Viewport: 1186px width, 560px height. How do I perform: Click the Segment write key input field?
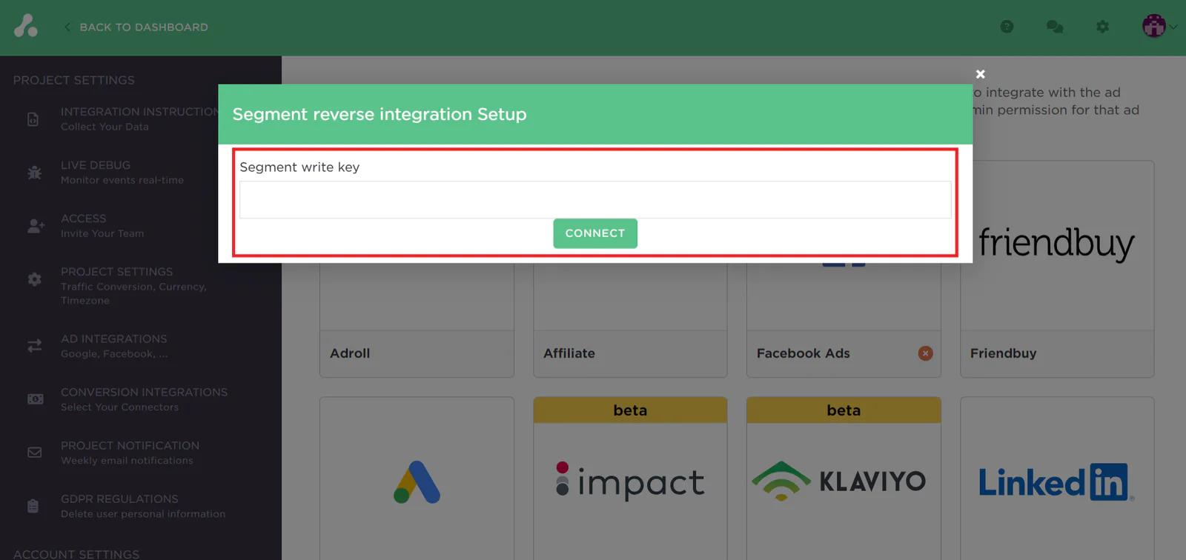point(594,200)
